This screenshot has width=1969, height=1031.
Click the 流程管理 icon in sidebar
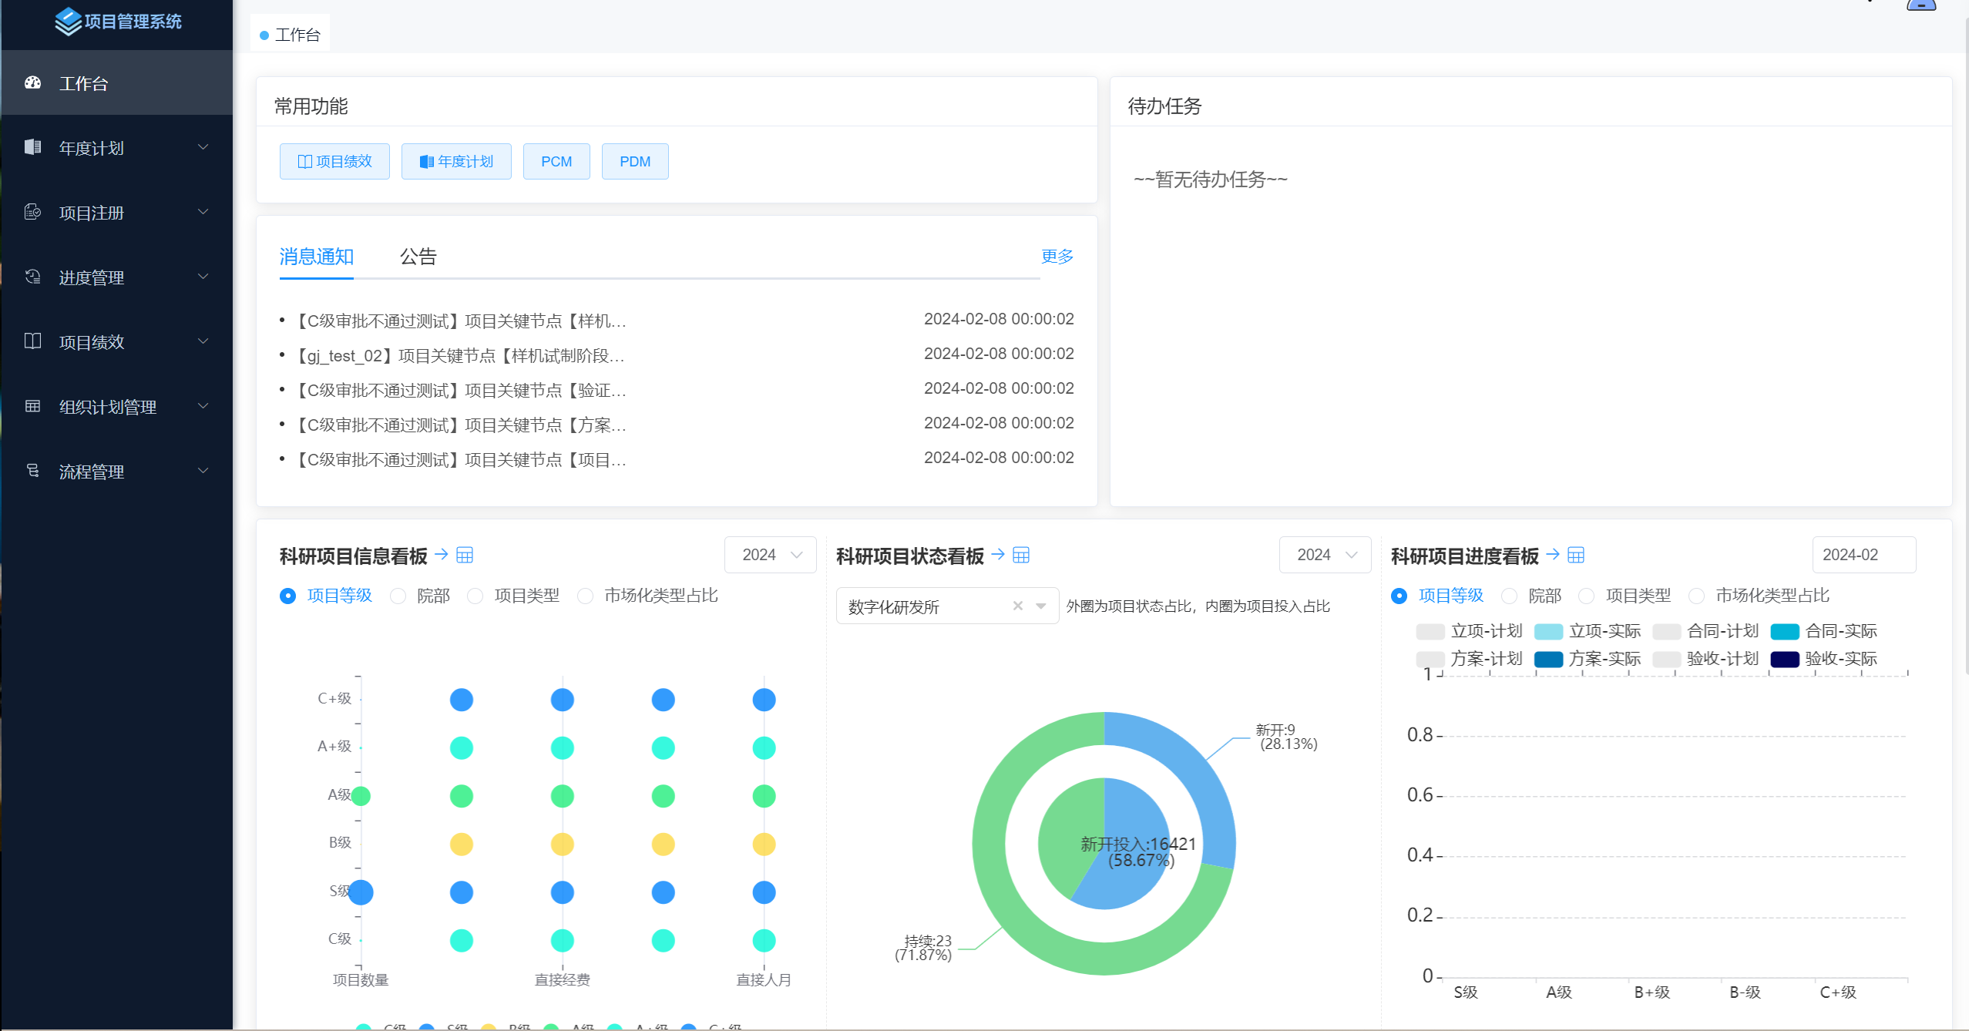[x=32, y=471]
